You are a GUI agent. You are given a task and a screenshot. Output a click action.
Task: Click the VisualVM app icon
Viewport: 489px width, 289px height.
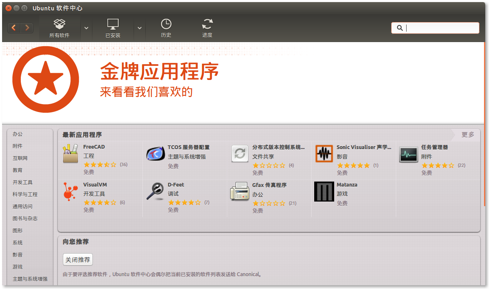(70, 191)
